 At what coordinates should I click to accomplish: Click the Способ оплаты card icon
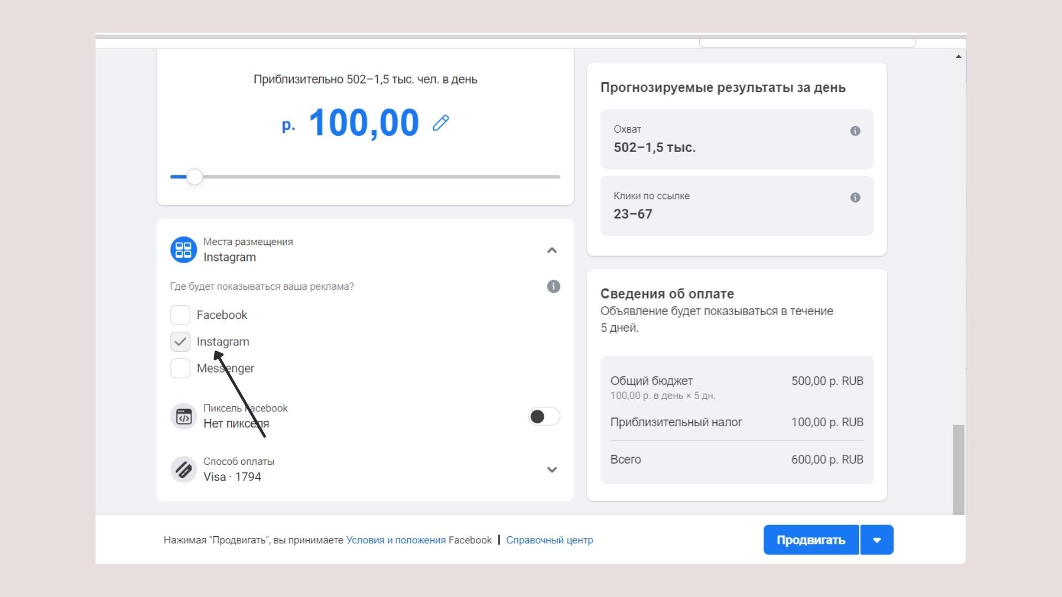(x=184, y=469)
